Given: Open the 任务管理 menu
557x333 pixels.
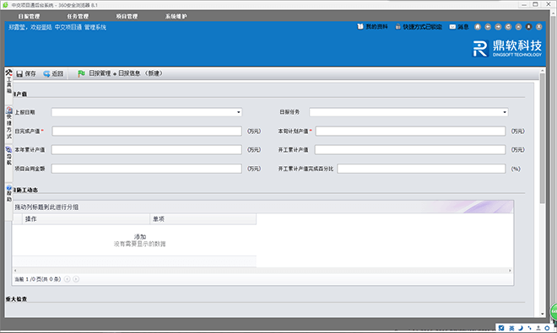Looking at the screenshot, I should [78, 16].
